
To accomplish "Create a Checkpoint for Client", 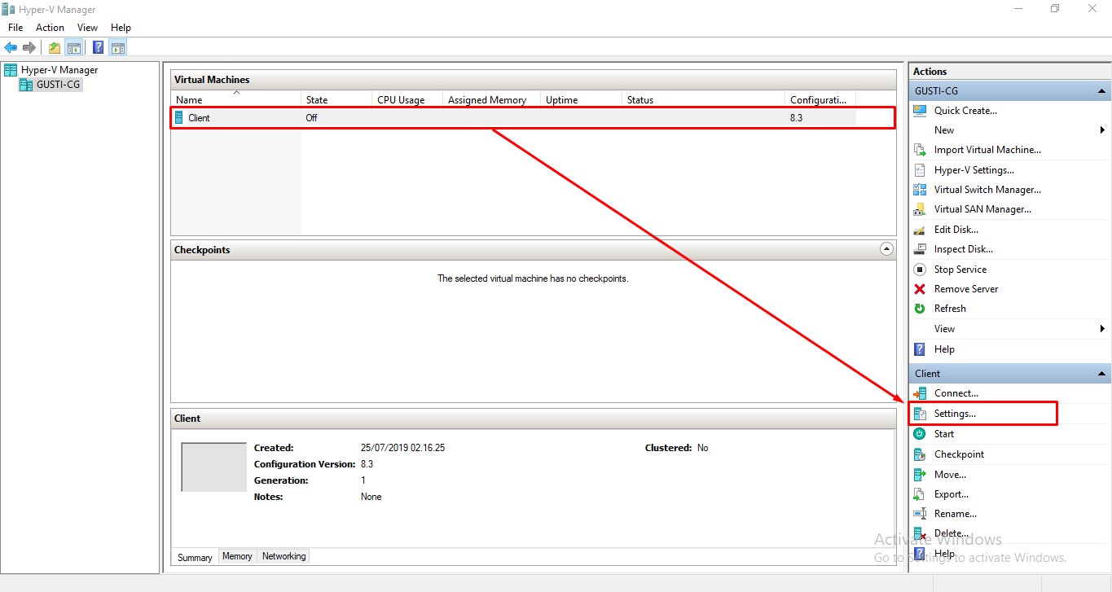I will 959,454.
